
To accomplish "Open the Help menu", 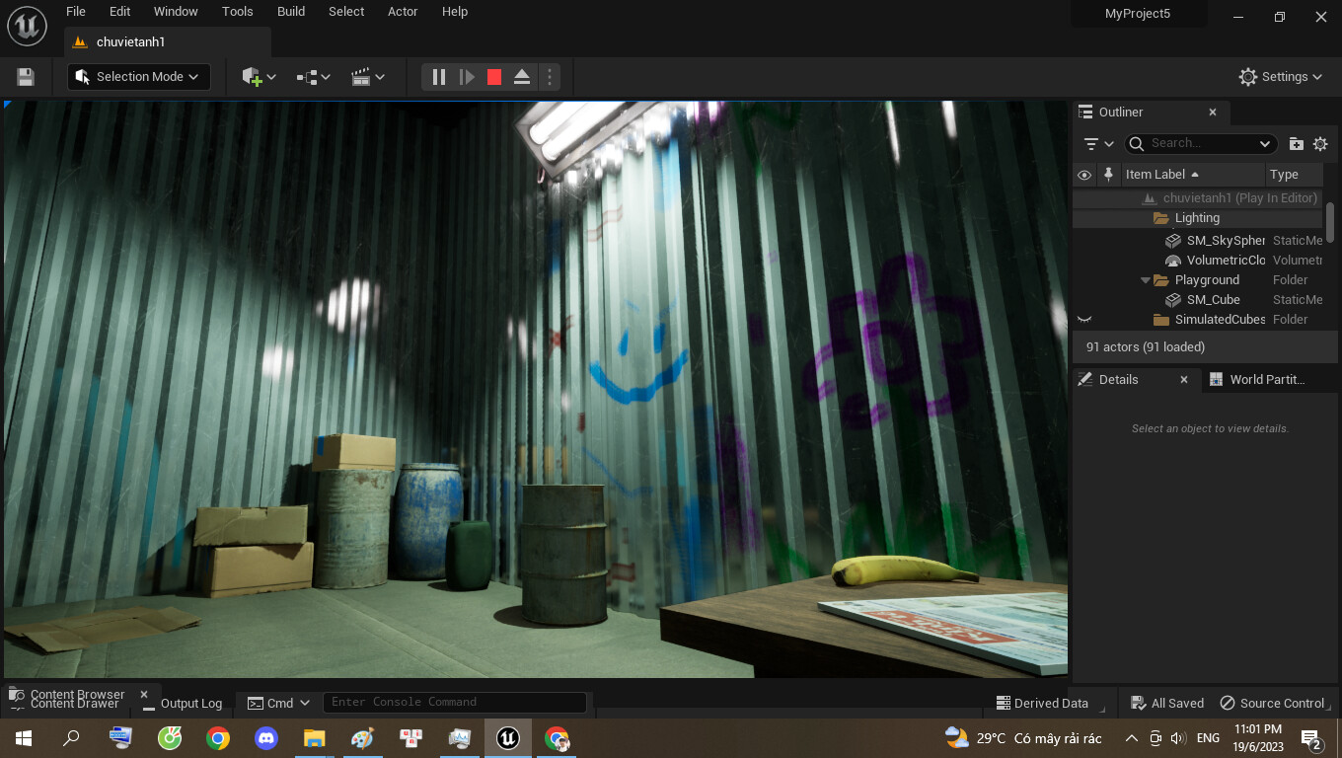I will 455,12.
